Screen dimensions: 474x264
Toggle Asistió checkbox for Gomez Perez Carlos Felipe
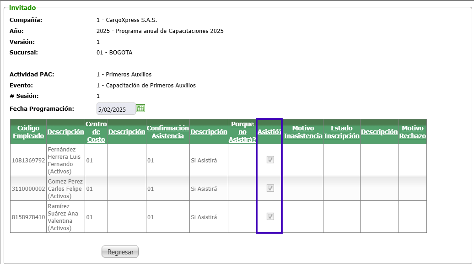(x=270, y=188)
